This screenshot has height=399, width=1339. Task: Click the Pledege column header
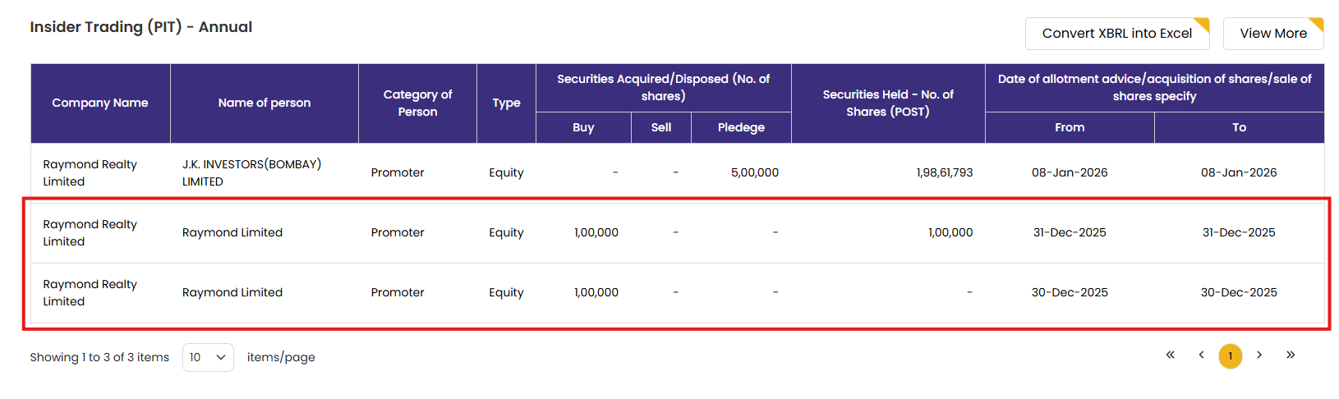(x=741, y=127)
